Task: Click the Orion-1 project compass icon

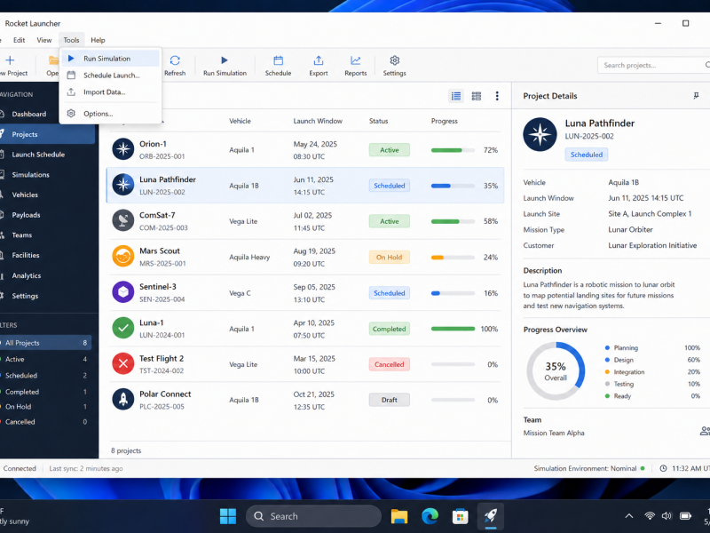Action: (x=123, y=149)
